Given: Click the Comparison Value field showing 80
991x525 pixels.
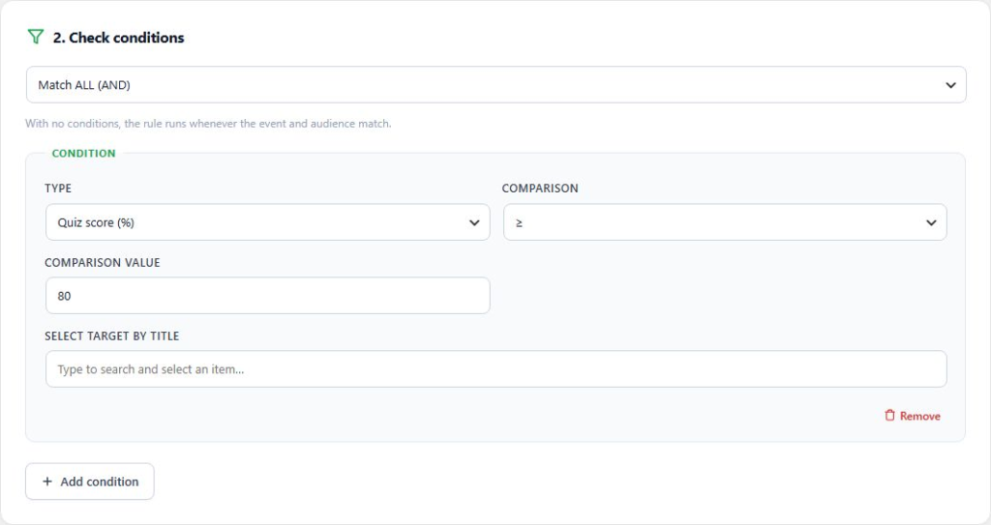Looking at the screenshot, I should 267,296.
